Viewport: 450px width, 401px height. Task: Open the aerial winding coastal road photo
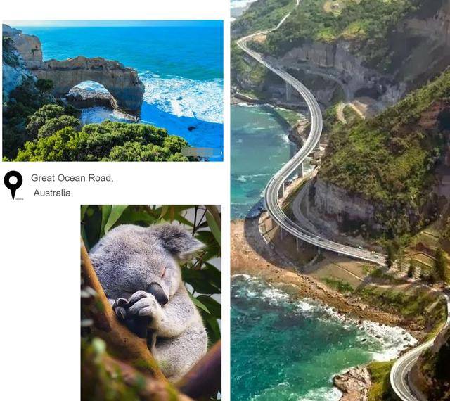point(340,200)
